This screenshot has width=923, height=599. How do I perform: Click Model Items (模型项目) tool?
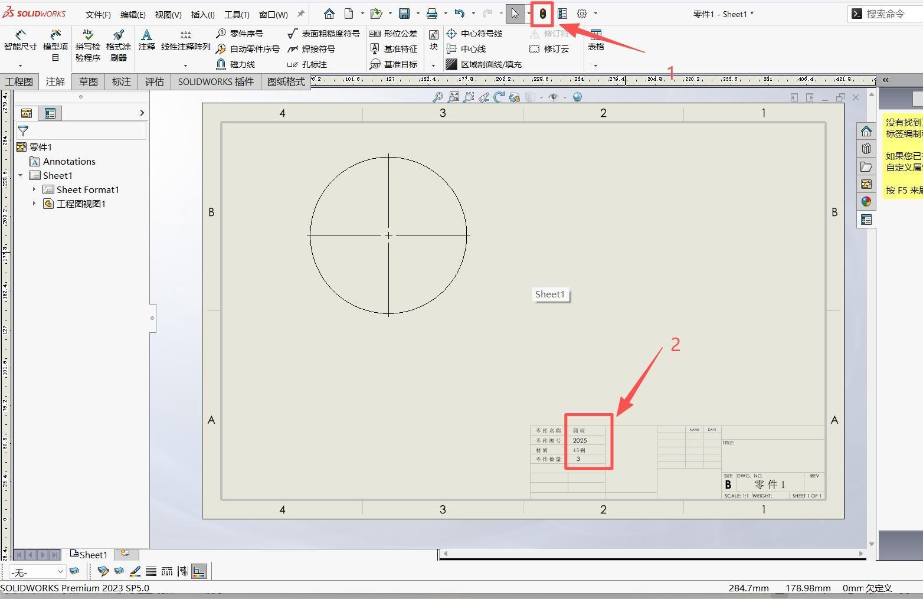[55, 46]
